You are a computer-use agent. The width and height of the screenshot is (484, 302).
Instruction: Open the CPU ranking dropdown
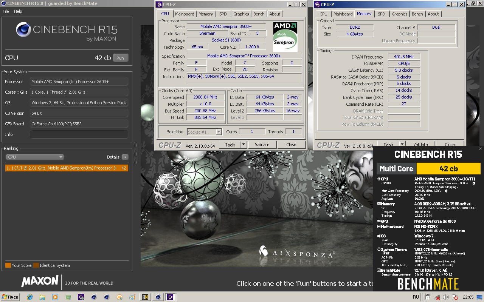[x=35, y=157]
